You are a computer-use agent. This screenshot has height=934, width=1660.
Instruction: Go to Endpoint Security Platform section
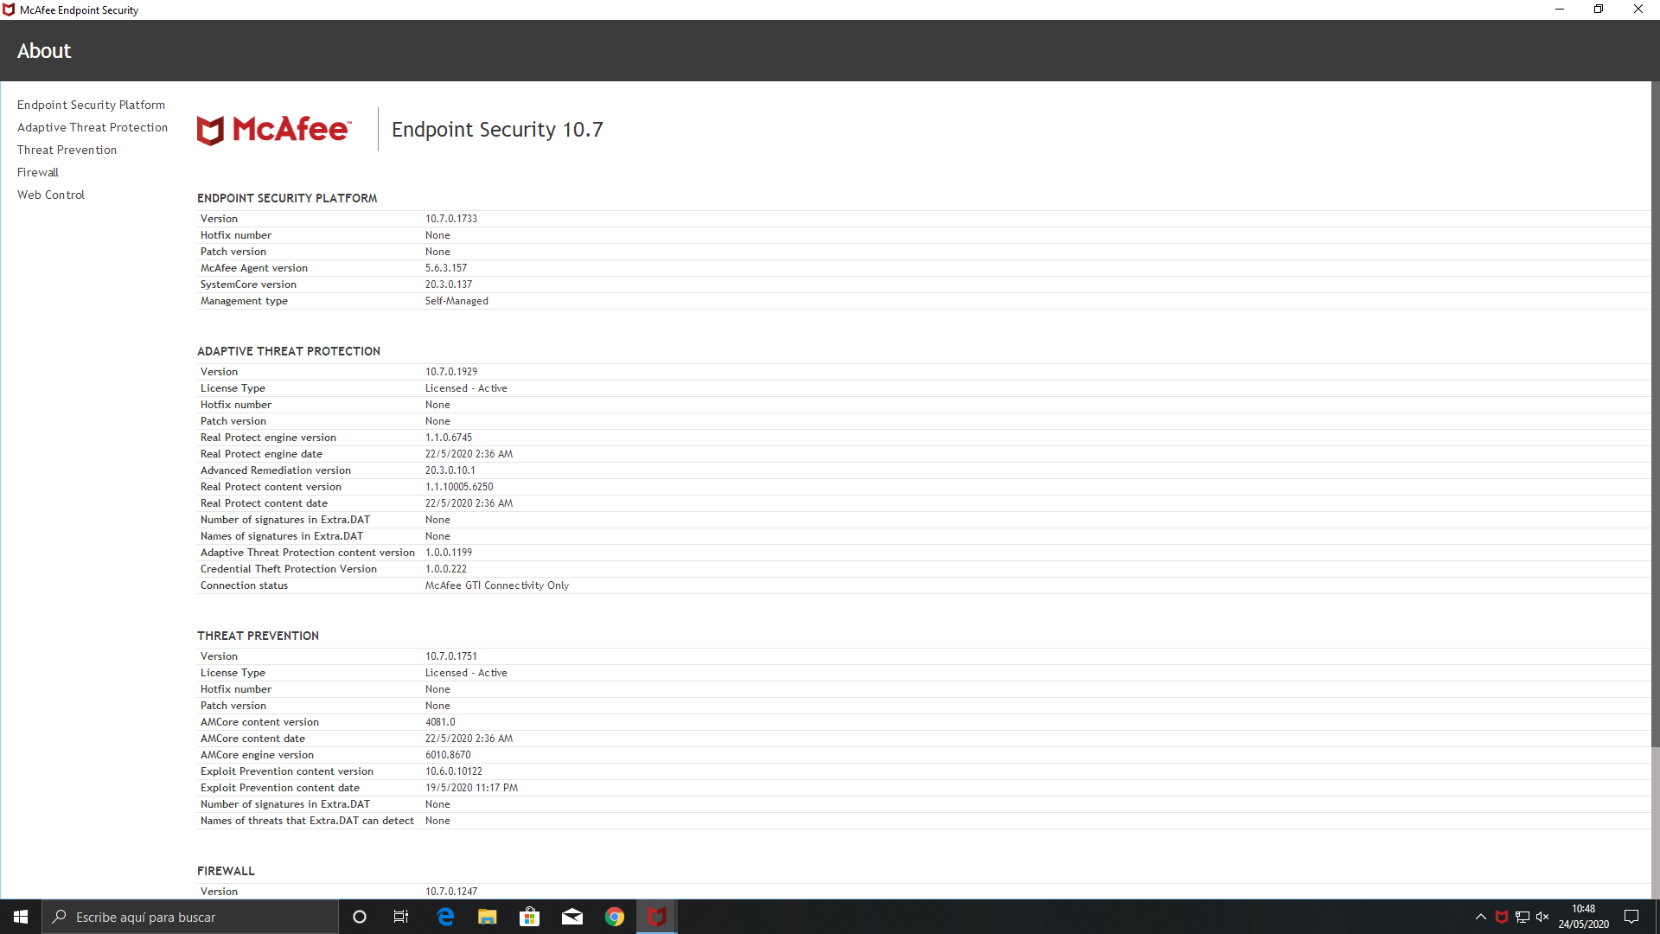(91, 105)
